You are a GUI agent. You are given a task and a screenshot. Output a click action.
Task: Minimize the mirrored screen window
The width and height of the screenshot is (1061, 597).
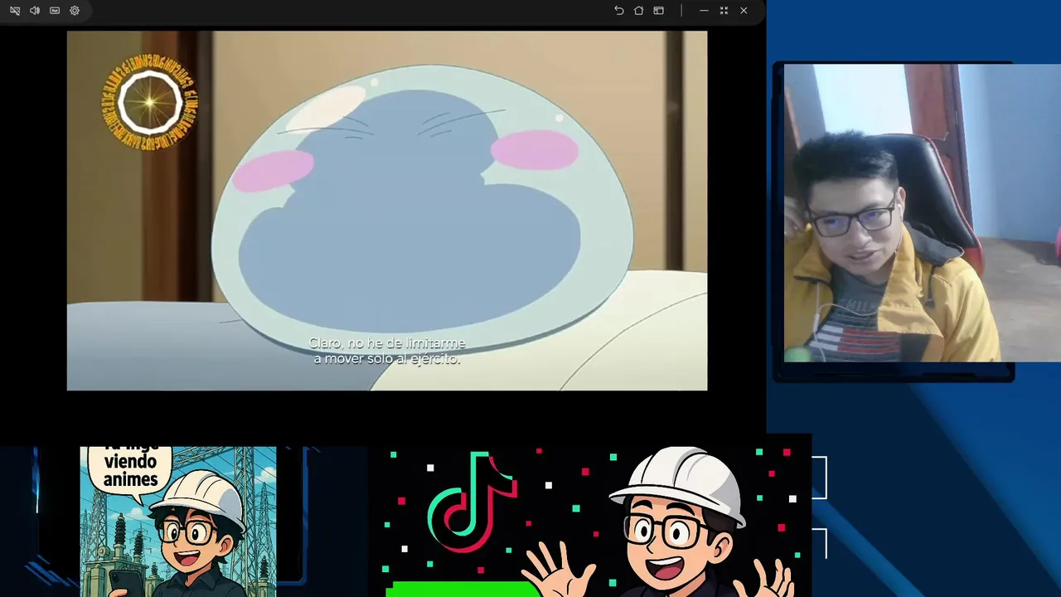tap(704, 11)
